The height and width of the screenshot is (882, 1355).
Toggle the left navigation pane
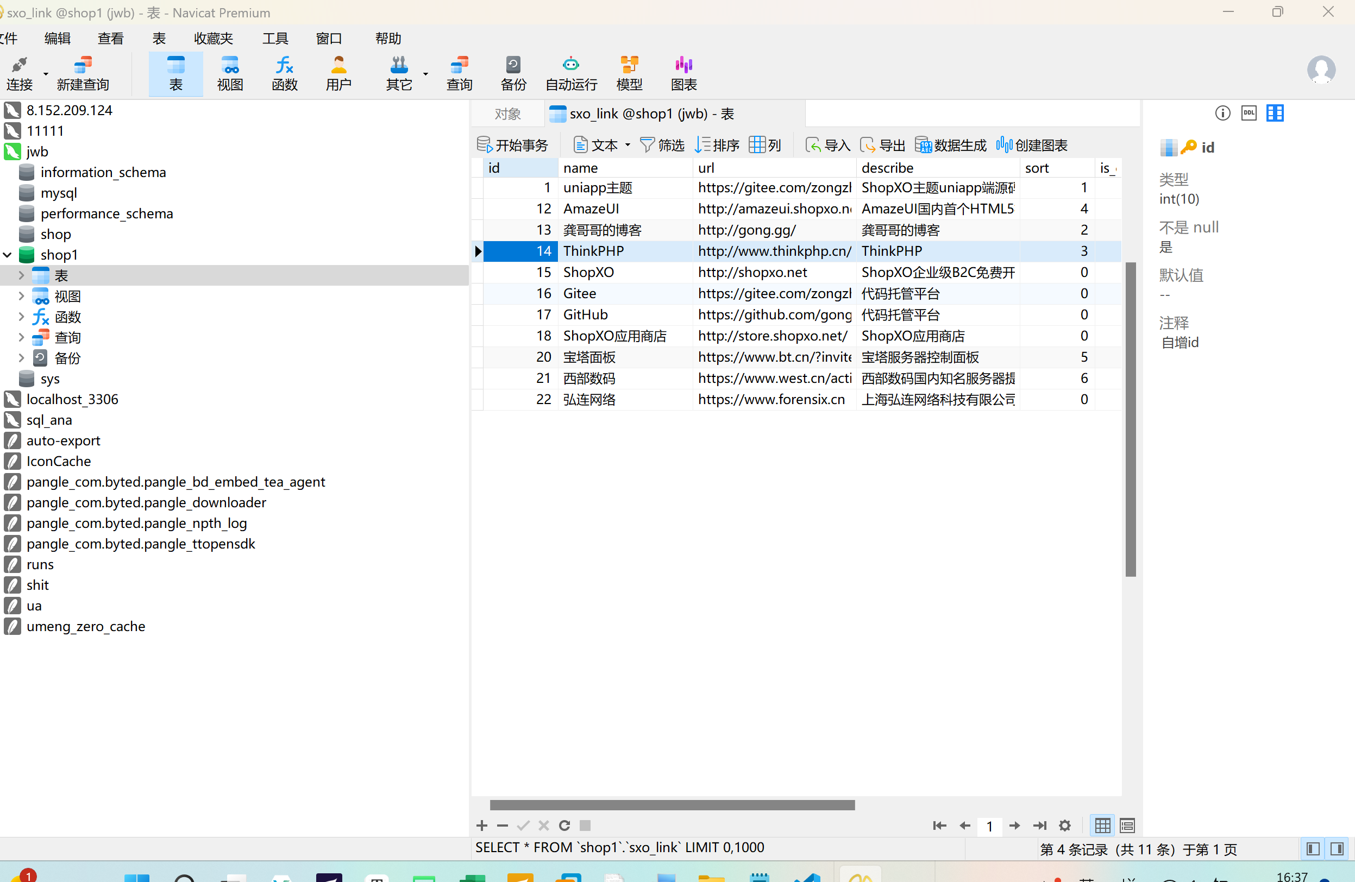tap(1313, 849)
